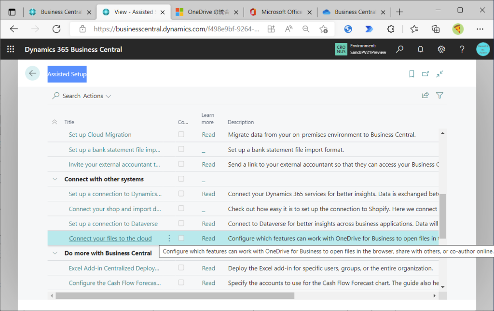Open the browser settings and more menu
494x311 pixels.
(x=480, y=29)
